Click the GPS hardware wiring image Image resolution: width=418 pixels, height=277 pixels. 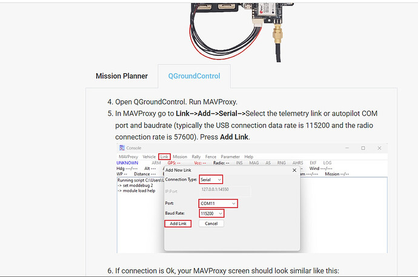242,33
